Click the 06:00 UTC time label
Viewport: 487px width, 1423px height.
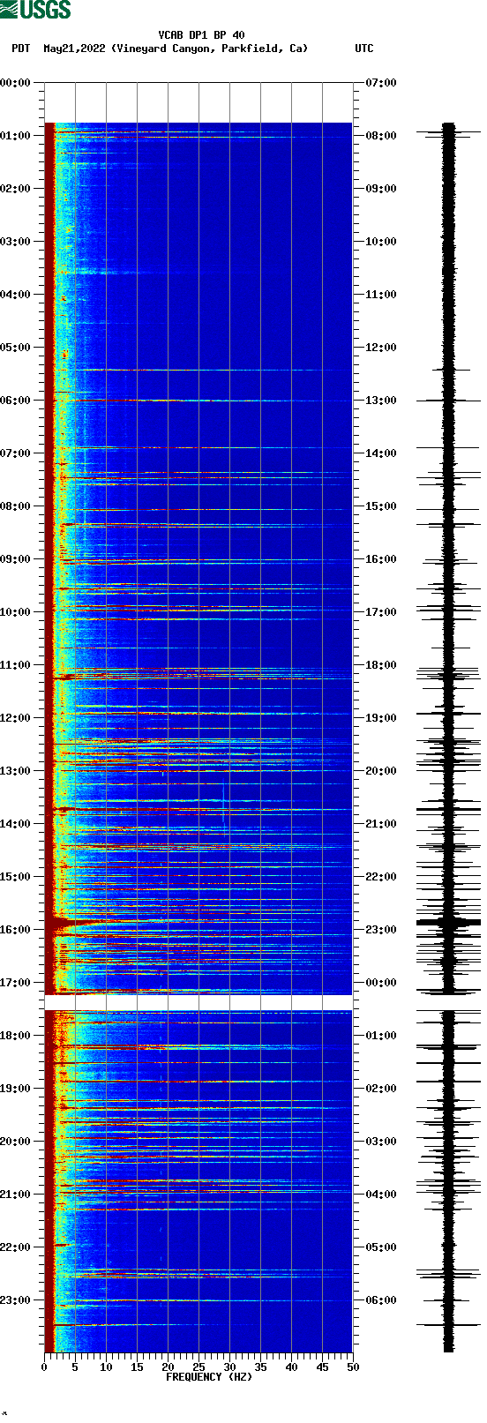(x=381, y=1300)
